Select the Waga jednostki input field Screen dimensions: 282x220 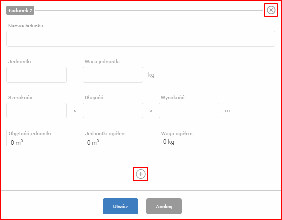(113, 75)
